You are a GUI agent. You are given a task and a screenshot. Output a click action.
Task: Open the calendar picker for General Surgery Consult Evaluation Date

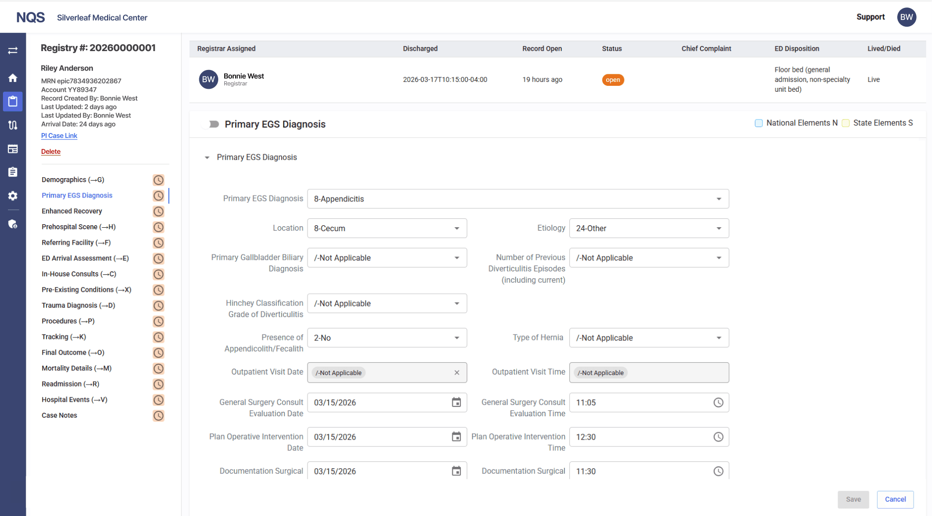[456, 402]
